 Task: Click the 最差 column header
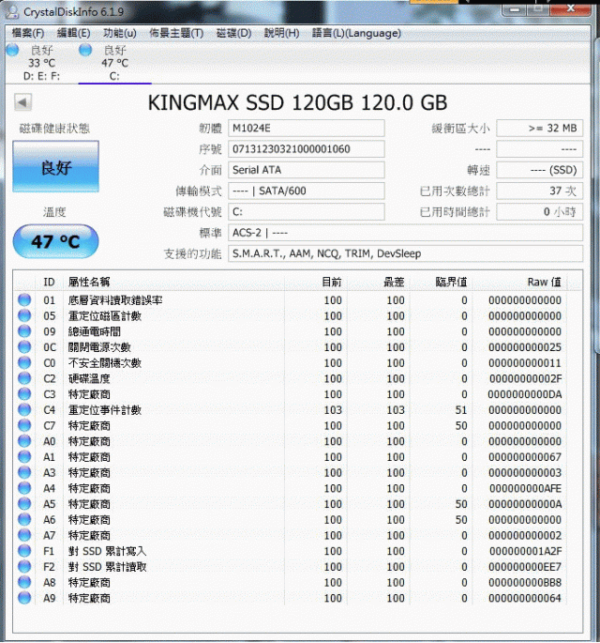[x=394, y=282]
